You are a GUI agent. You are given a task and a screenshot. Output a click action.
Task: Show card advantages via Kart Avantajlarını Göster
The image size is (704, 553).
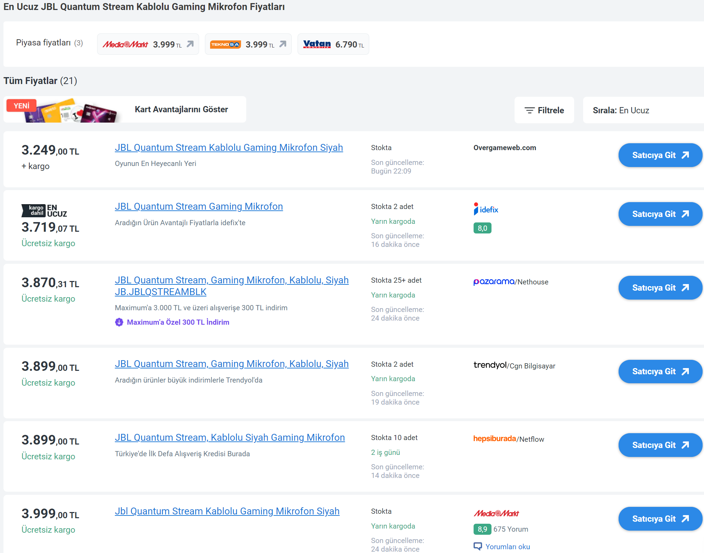[x=181, y=109]
